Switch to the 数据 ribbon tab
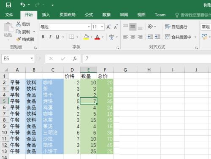Screen dimensions: 211x159 pos(106,15)
